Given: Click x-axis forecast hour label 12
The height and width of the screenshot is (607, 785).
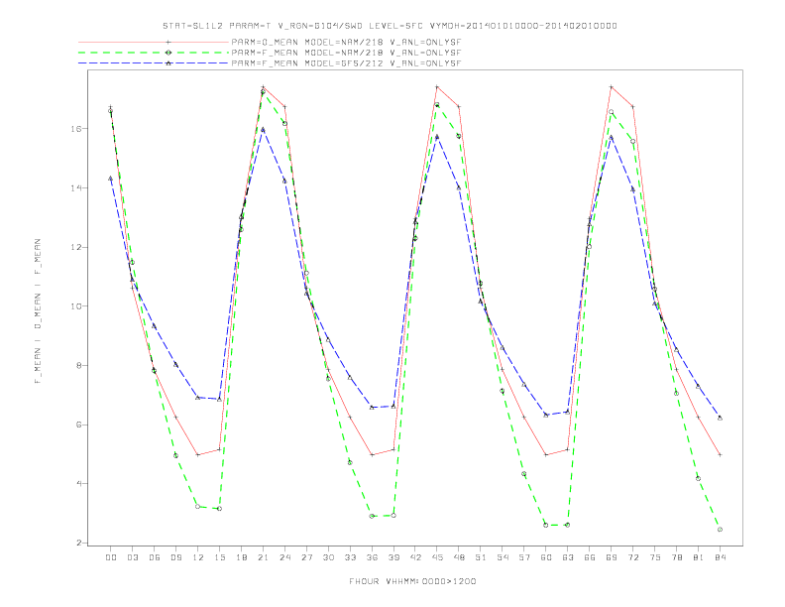Looking at the screenshot, I should (x=198, y=557).
